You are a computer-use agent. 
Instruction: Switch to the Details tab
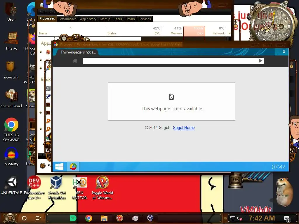click(x=130, y=19)
